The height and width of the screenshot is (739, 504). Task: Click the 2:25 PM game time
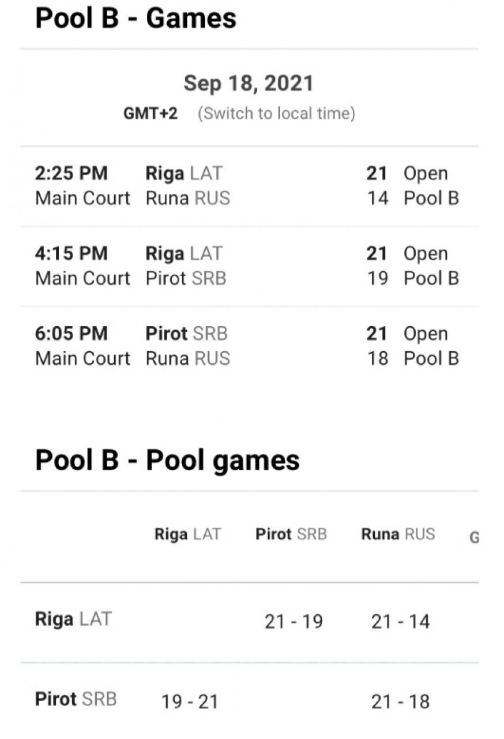click(72, 173)
